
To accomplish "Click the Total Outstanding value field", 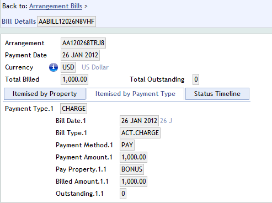I will pyautogui.click(x=196, y=79).
